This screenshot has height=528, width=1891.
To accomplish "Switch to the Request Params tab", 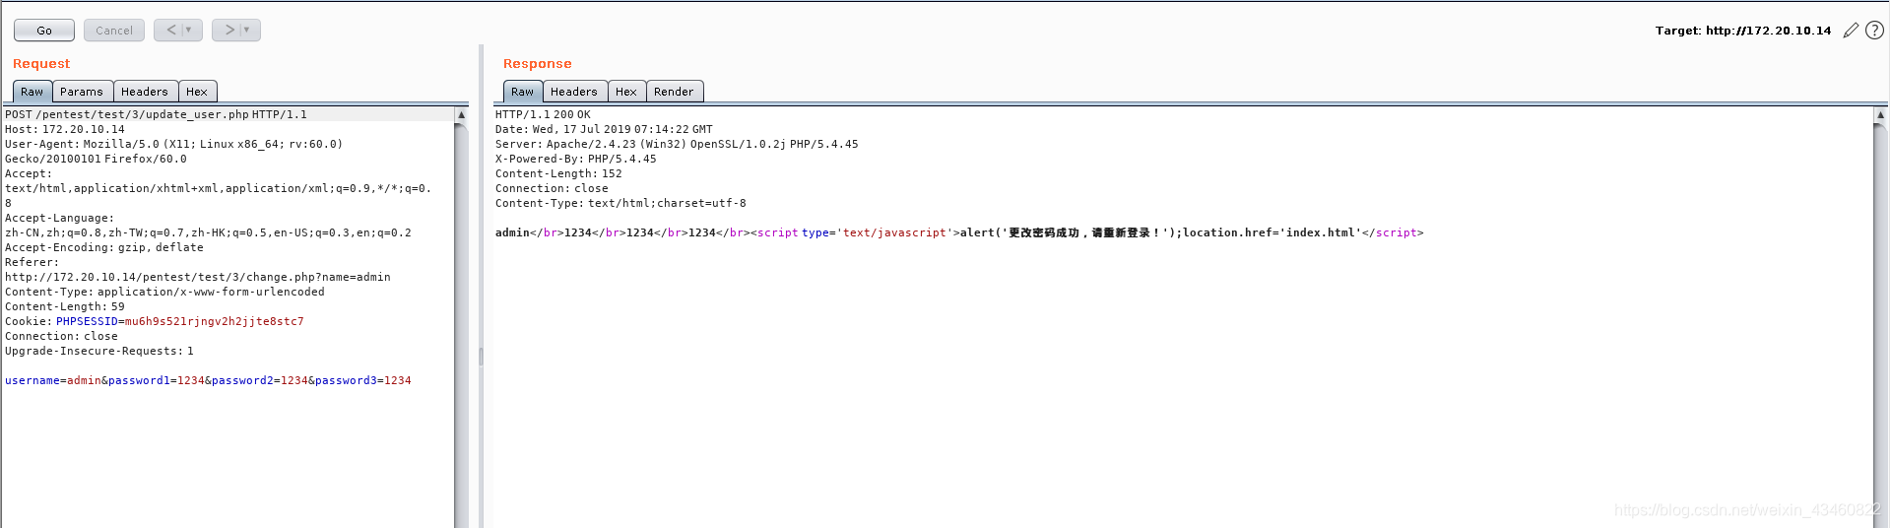I will [x=82, y=92].
